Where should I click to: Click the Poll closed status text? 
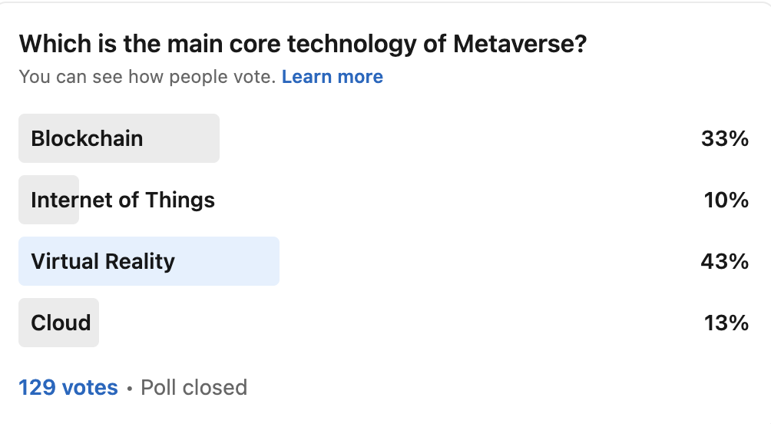[x=194, y=387]
